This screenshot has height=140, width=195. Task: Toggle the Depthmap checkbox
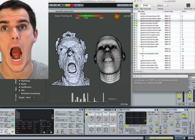point(19,81)
